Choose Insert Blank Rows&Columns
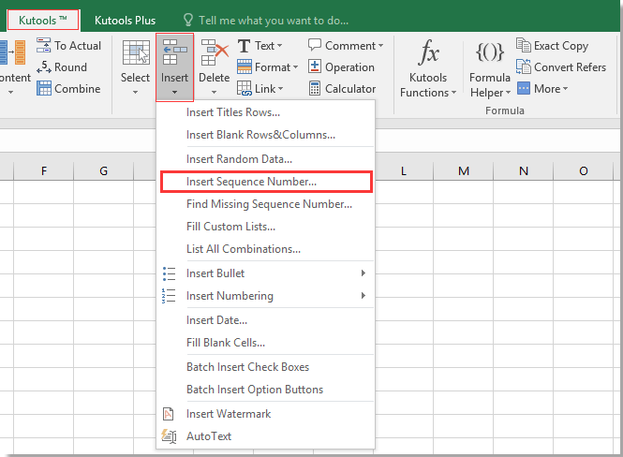623x457 pixels. click(x=265, y=135)
